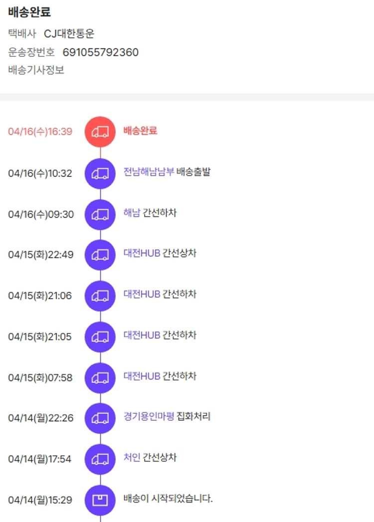The height and width of the screenshot is (522, 374).
Task: Click the truck icon beside 대전HUB 간선상차
Action: (x=100, y=255)
